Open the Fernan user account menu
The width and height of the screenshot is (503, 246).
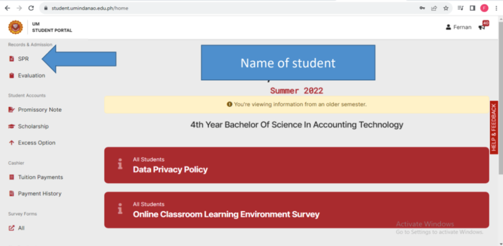[x=458, y=27]
